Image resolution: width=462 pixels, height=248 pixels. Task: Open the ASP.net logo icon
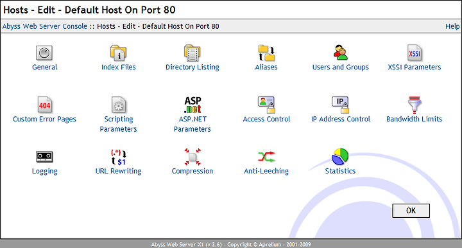coord(193,105)
